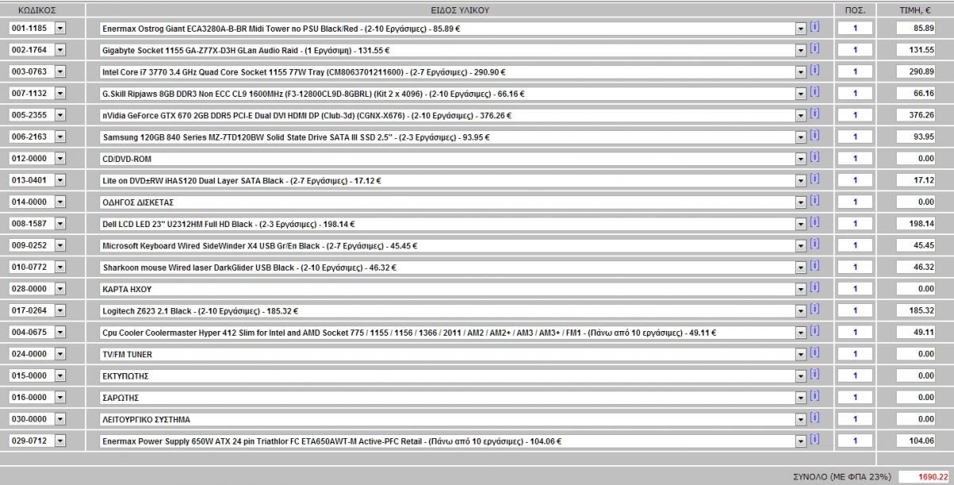This screenshot has width=954, height=485.
Task: Open the Logitech Z623 product dropdown
Action: pyautogui.click(x=801, y=310)
